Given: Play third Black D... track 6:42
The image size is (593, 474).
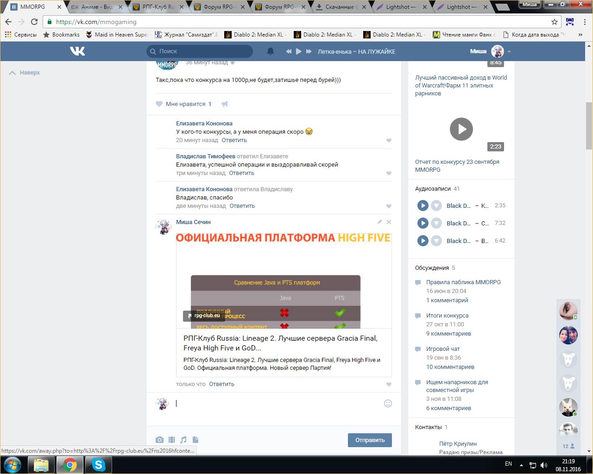Looking at the screenshot, I should point(423,241).
